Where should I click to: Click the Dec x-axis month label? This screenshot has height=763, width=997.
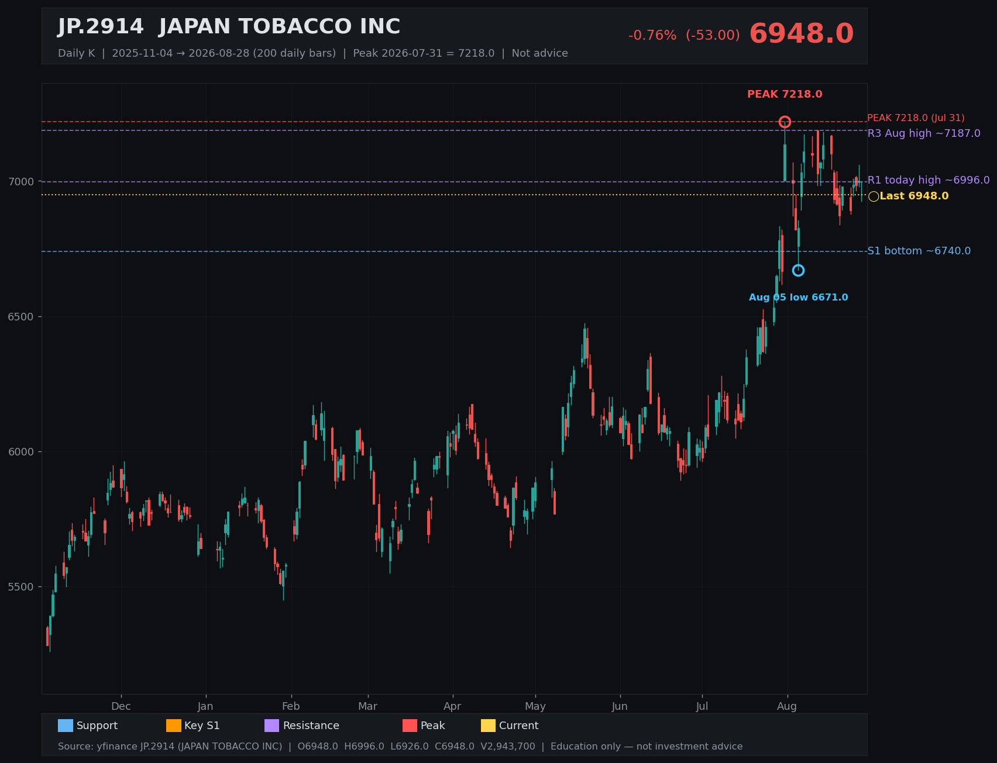[x=121, y=706]
